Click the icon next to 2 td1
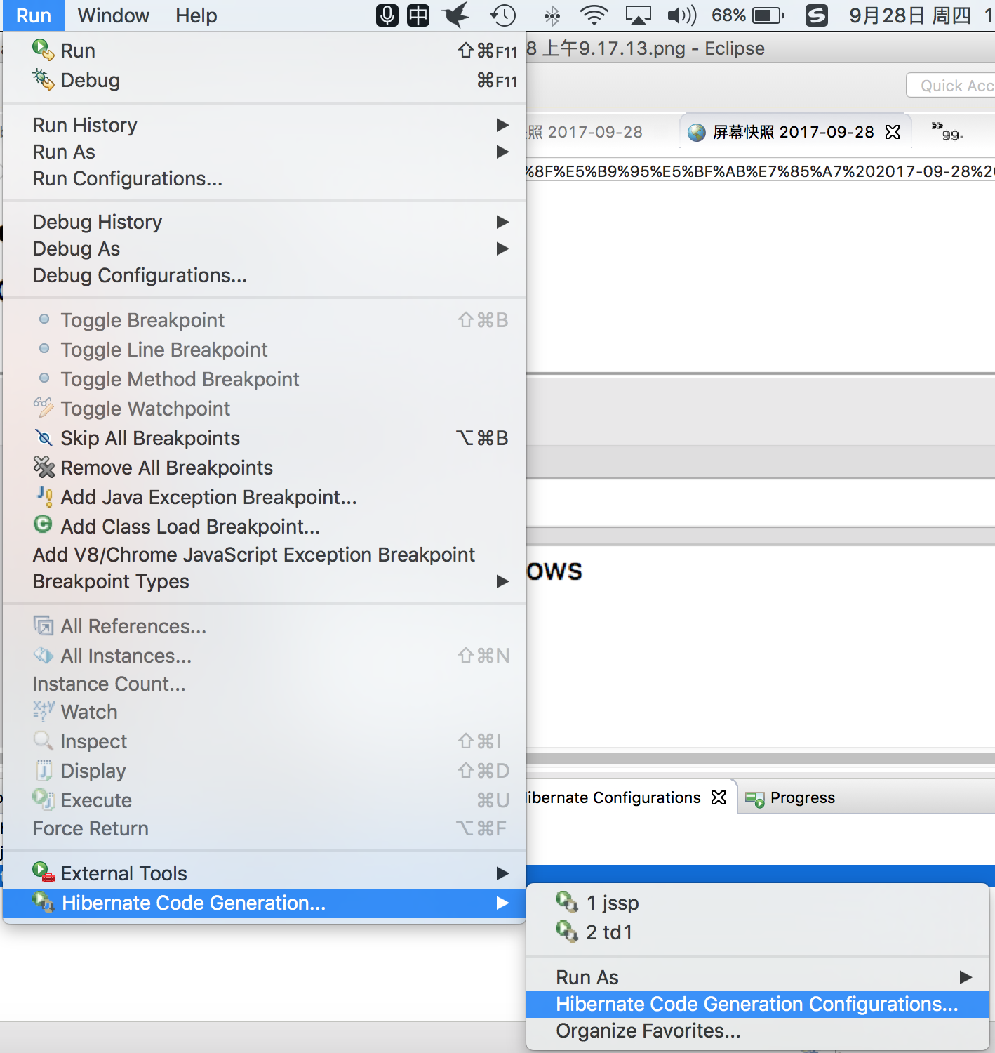995x1053 pixels. coord(566,932)
